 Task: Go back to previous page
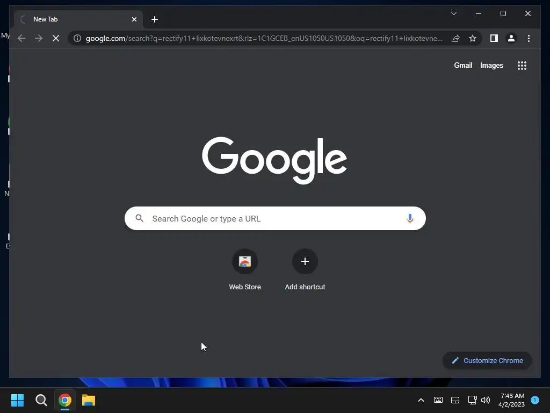(x=21, y=38)
